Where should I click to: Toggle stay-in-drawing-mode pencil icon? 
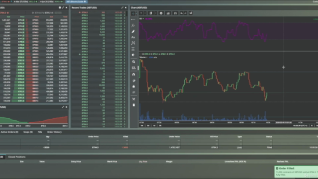(x=134, y=81)
